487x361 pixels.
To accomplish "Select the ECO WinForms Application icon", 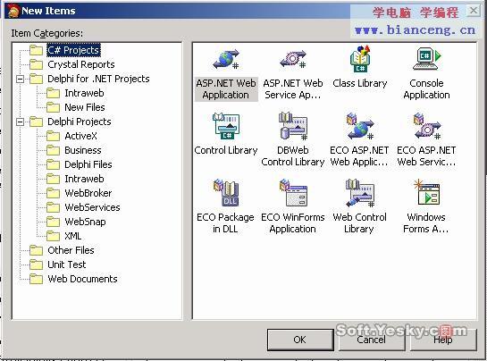I will [x=293, y=193].
